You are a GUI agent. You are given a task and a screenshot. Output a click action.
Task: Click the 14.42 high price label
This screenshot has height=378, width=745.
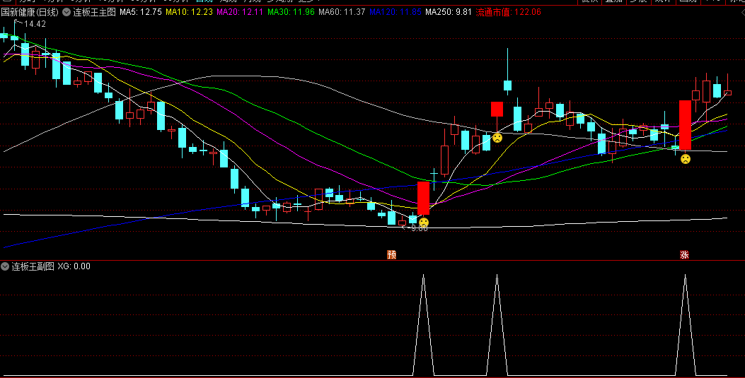35,24
